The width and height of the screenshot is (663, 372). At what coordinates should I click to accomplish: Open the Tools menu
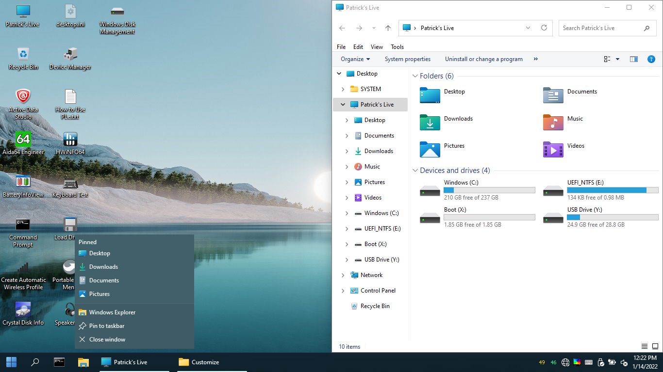(397, 47)
